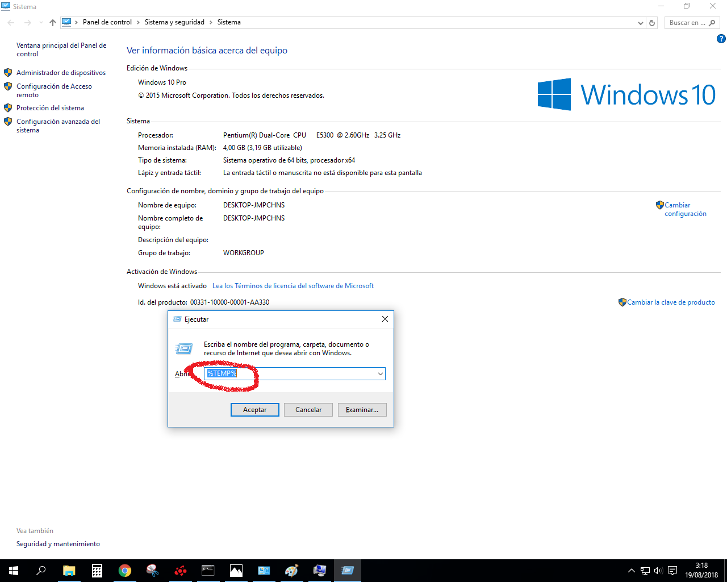Viewport: 727px width, 582px height.
Task: Click the Back arrow in the navigation bar
Action: coord(11,23)
